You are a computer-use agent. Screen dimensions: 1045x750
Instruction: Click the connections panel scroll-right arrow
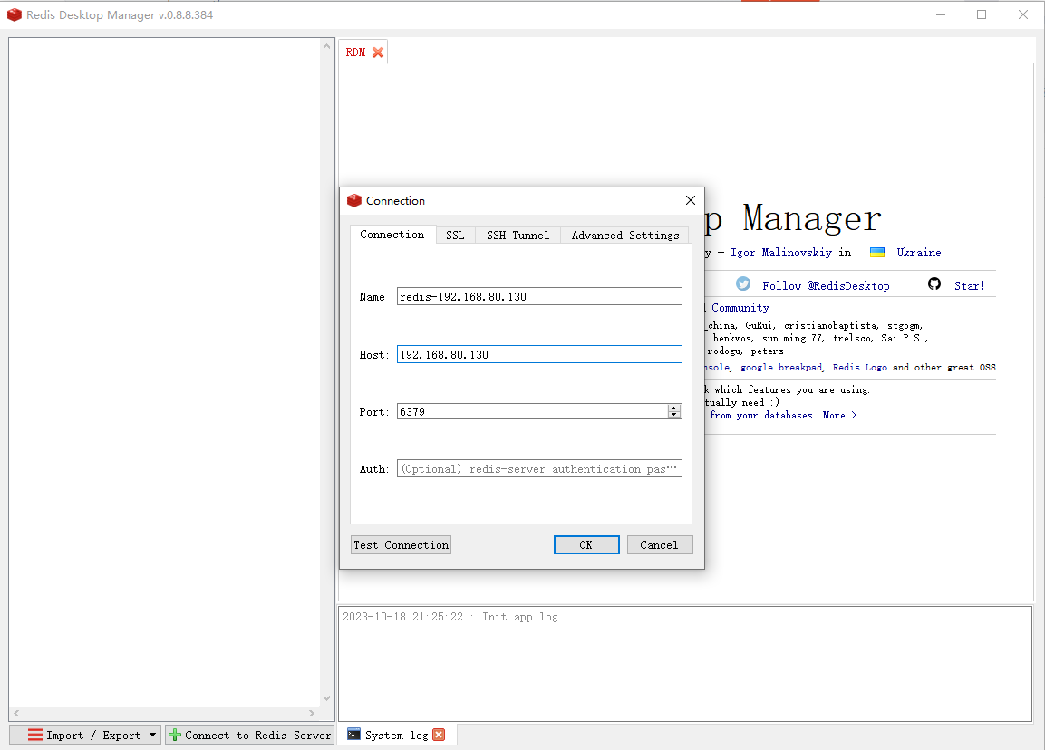pos(311,714)
